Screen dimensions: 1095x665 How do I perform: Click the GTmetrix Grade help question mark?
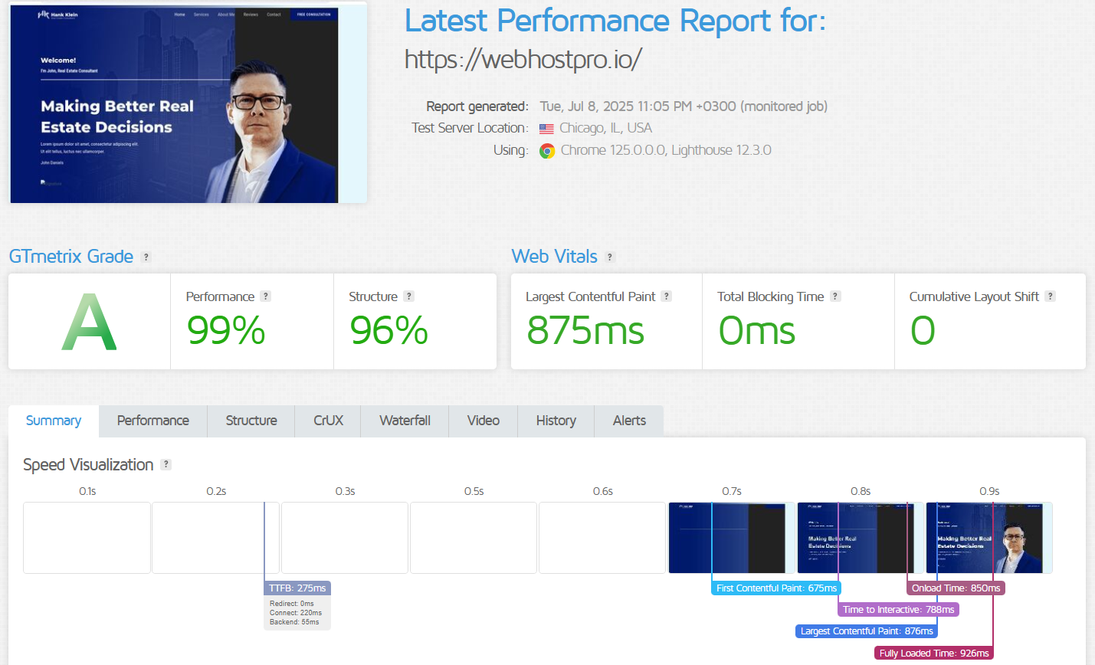coord(146,257)
